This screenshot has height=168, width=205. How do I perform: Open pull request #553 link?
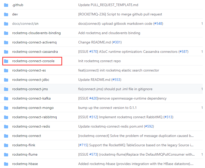[x=116, y=80]
